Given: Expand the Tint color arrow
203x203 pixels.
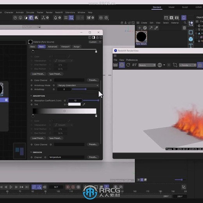Looking at the screenshot, I should point(67,104).
